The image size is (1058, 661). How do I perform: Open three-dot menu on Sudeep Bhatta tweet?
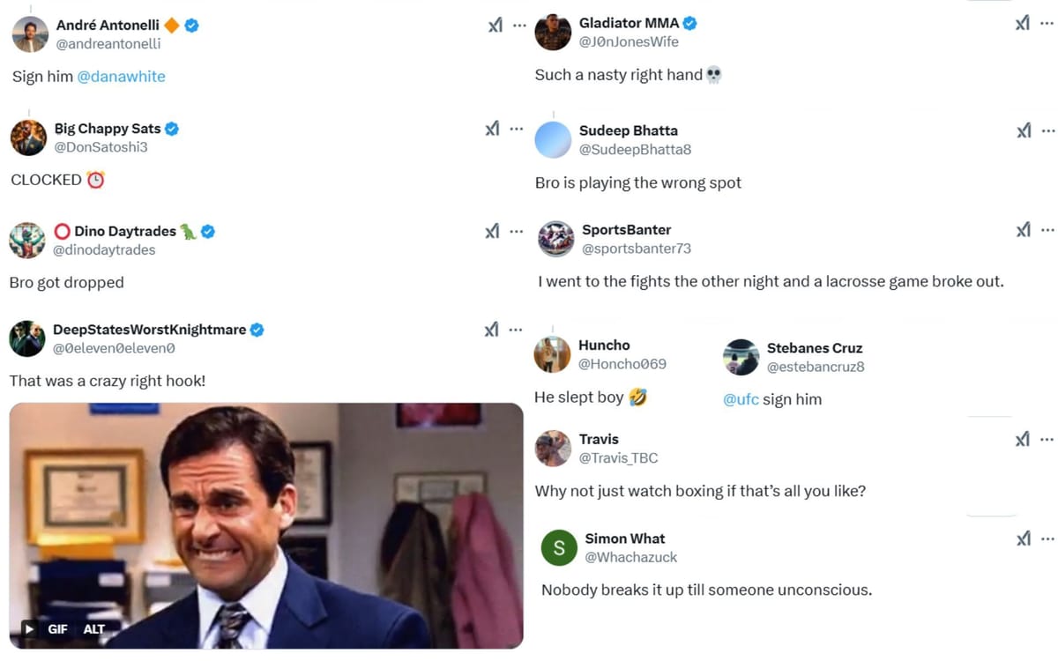pos(1048,130)
